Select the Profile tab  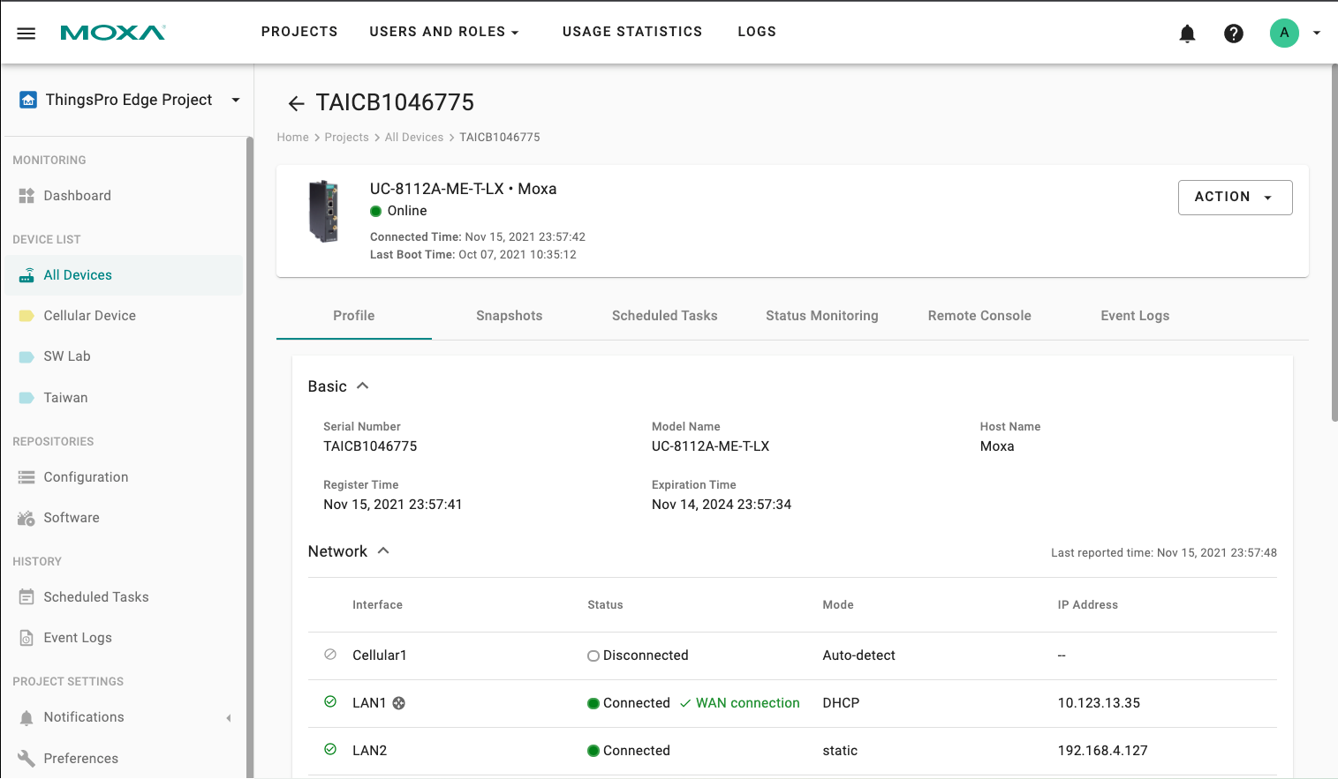[x=354, y=316]
